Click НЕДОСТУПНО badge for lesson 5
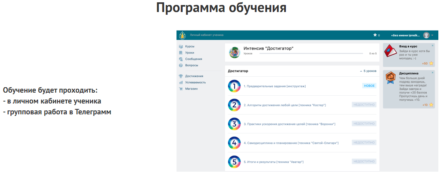Image resolution: width=443 pixels, height=181 pixels. tap(364, 161)
